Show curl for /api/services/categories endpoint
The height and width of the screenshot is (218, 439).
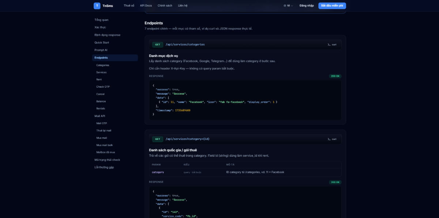coord(332,45)
